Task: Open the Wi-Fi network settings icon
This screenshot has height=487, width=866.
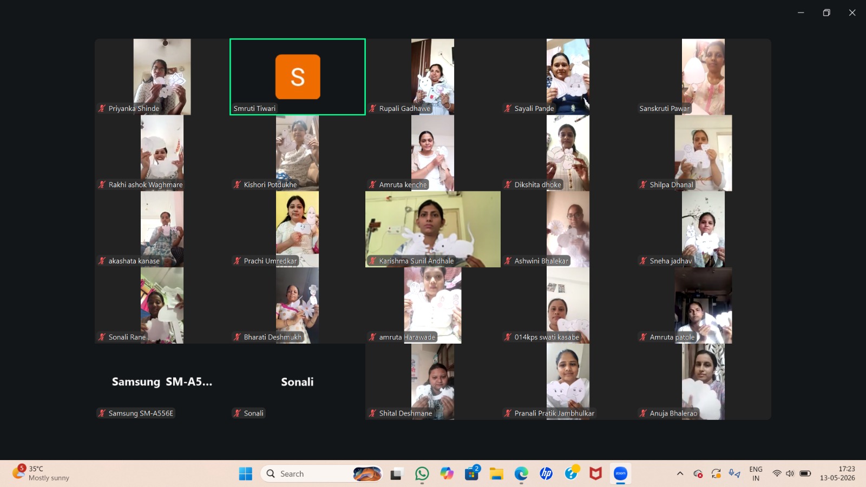Action: tap(777, 473)
